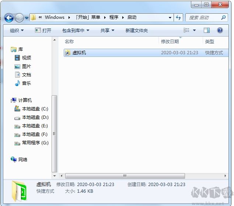Go back with the blue Back arrow
The width and height of the screenshot is (234, 206).
(x=9, y=18)
